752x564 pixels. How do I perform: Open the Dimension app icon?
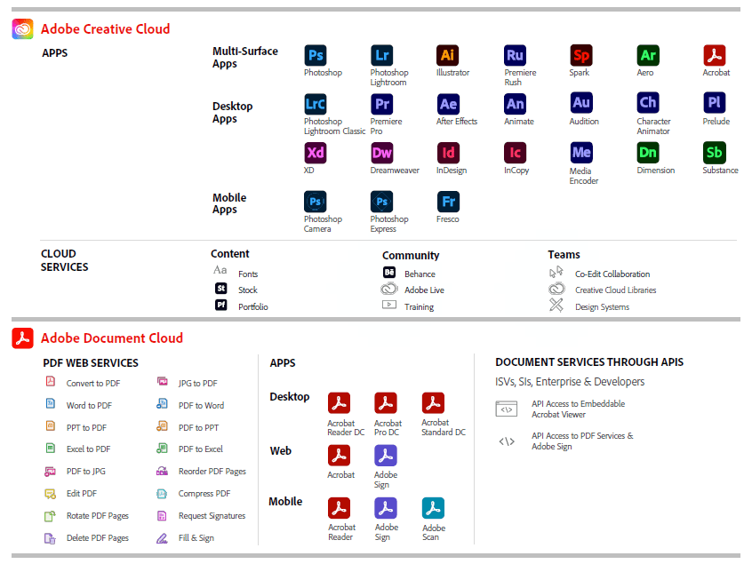pyautogui.click(x=648, y=153)
